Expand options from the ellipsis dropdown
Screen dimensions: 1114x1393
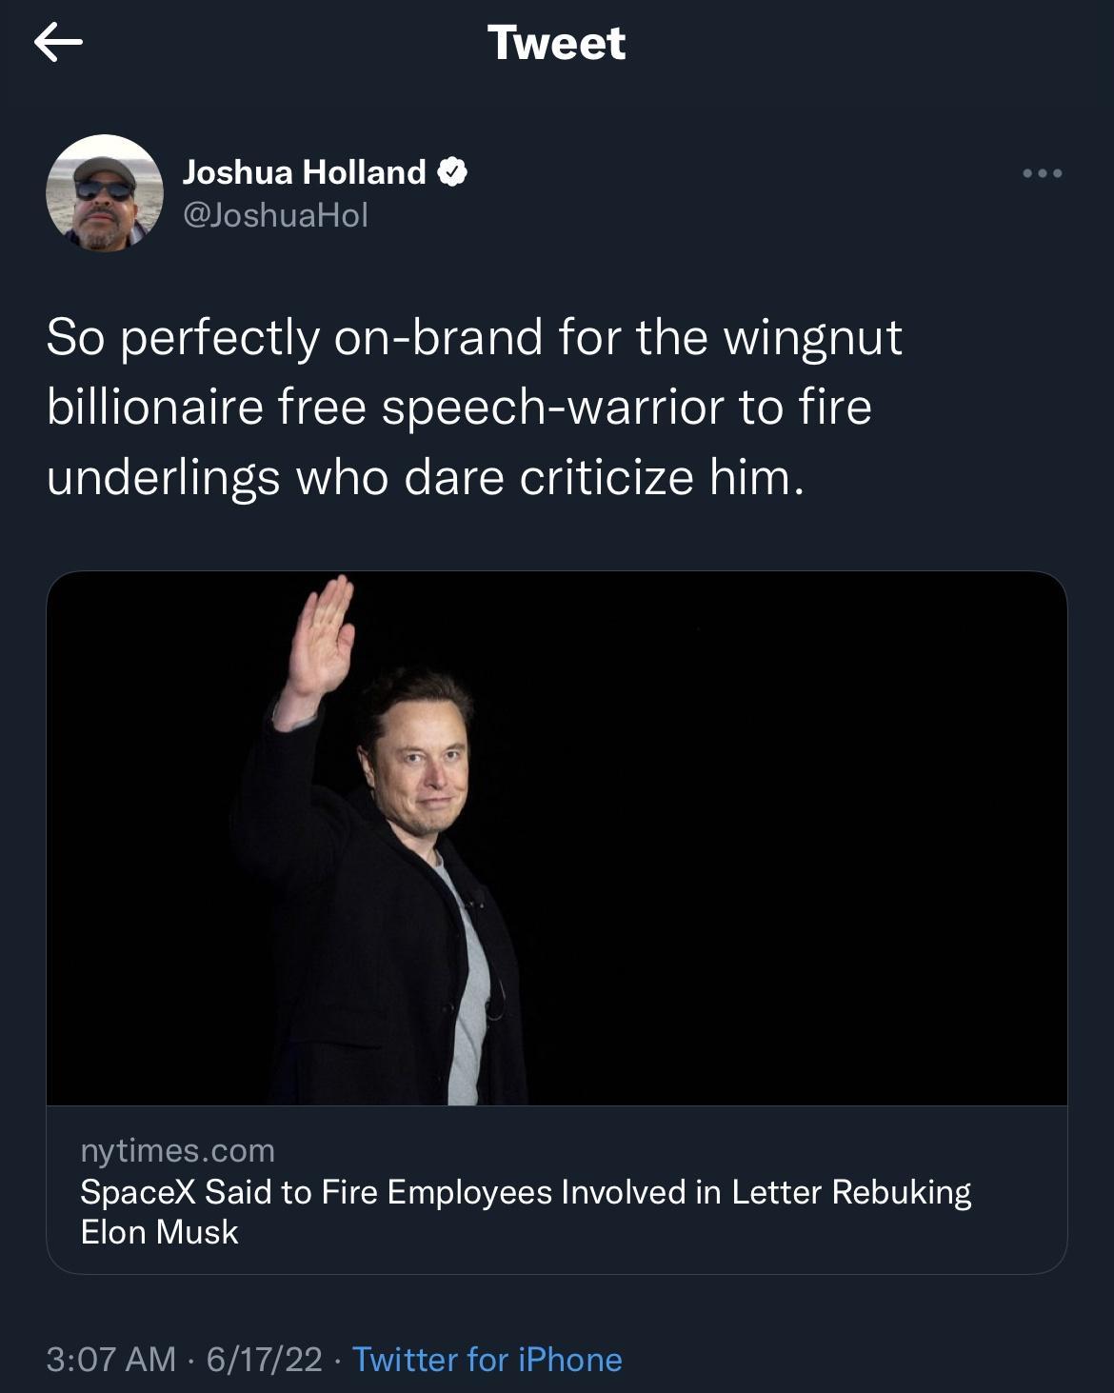tap(1042, 171)
